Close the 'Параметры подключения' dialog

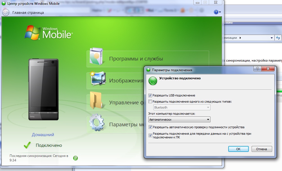tap(268, 69)
